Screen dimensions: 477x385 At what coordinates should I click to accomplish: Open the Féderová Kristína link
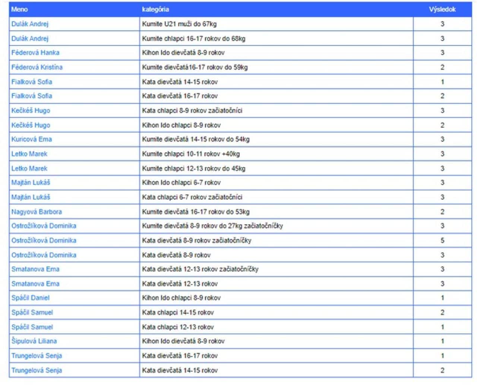37,67
